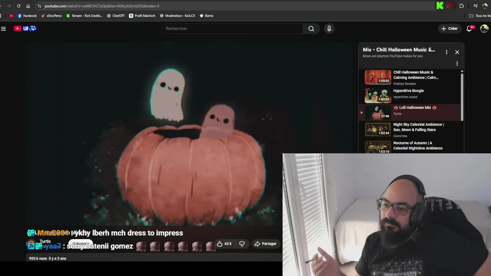Screen dimensions: 491x276
Task: Open Stream - Kick Dashboard bookmark
Action: [x=84, y=16]
